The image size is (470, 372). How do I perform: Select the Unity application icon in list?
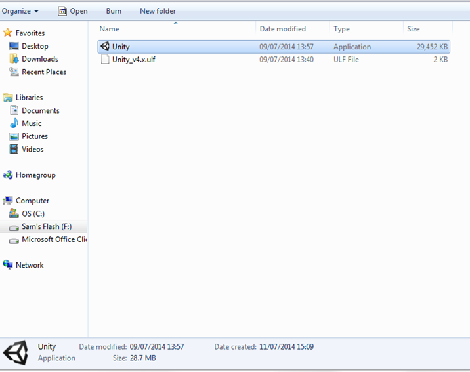105,46
